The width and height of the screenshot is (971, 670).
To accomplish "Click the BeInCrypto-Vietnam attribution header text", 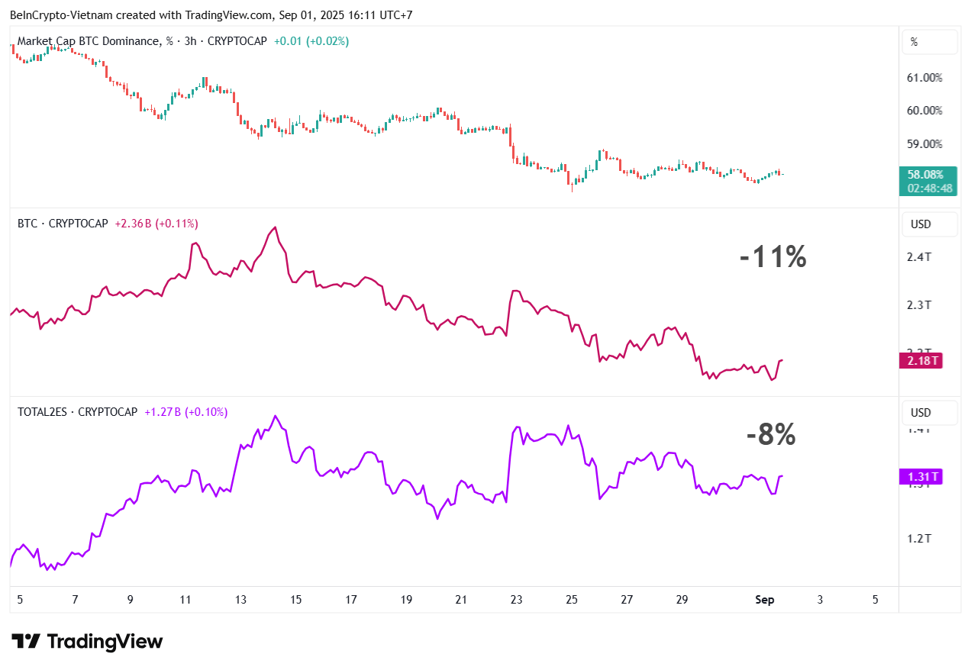I will coord(210,14).
